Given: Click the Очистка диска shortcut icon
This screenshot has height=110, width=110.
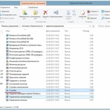Looking at the screenshot, I should click(7, 71).
